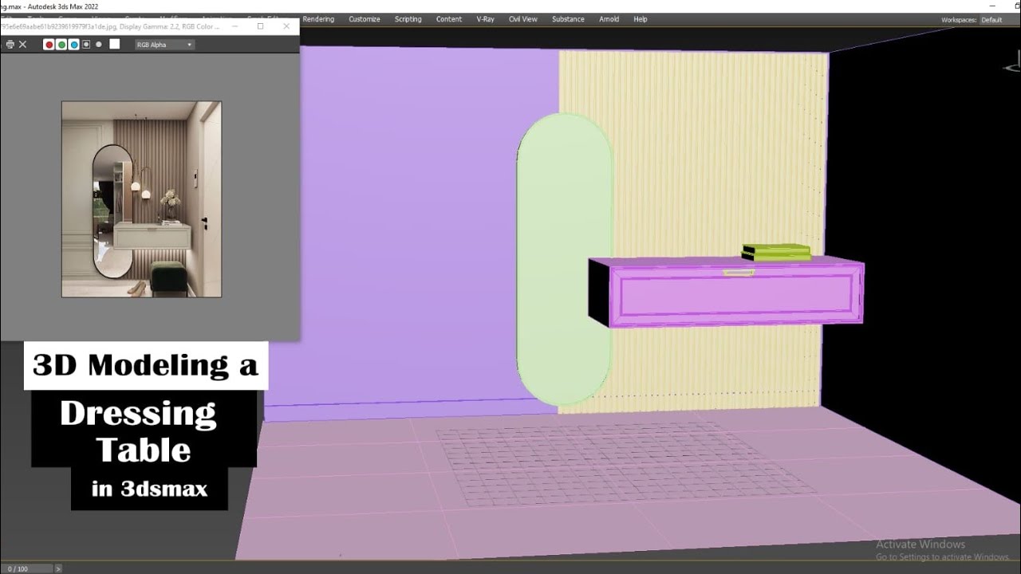The width and height of the screenshot is (1021, 574).
Task: Open the V-Ray menu
Action: (x=486, y=19)
